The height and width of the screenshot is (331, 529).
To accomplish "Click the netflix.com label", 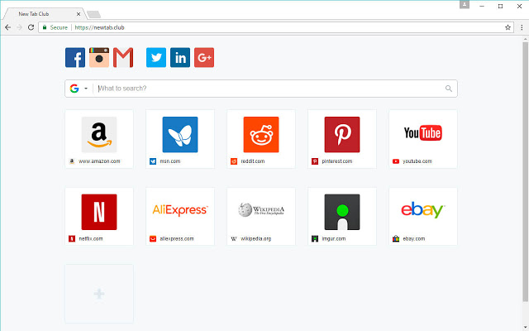I will [91, 239].
